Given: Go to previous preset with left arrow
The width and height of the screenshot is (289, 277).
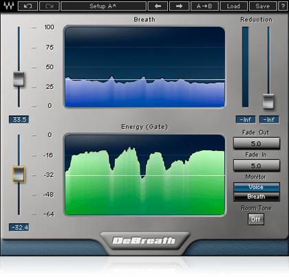Looking at the screenshot, I should pos(158,6).
